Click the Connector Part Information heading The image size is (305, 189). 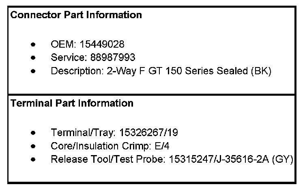pos(76,15)
